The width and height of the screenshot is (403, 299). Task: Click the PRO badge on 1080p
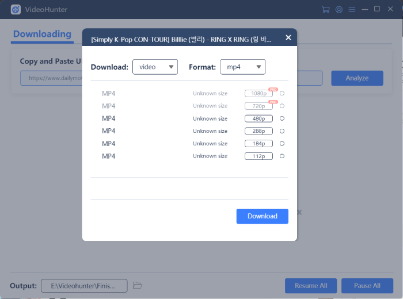pyautogui.click(x=273, y=89)
